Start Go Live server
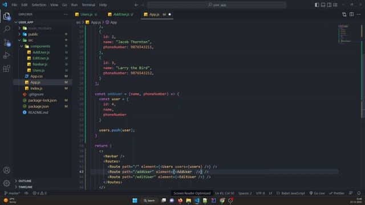 tap(317, 193)
